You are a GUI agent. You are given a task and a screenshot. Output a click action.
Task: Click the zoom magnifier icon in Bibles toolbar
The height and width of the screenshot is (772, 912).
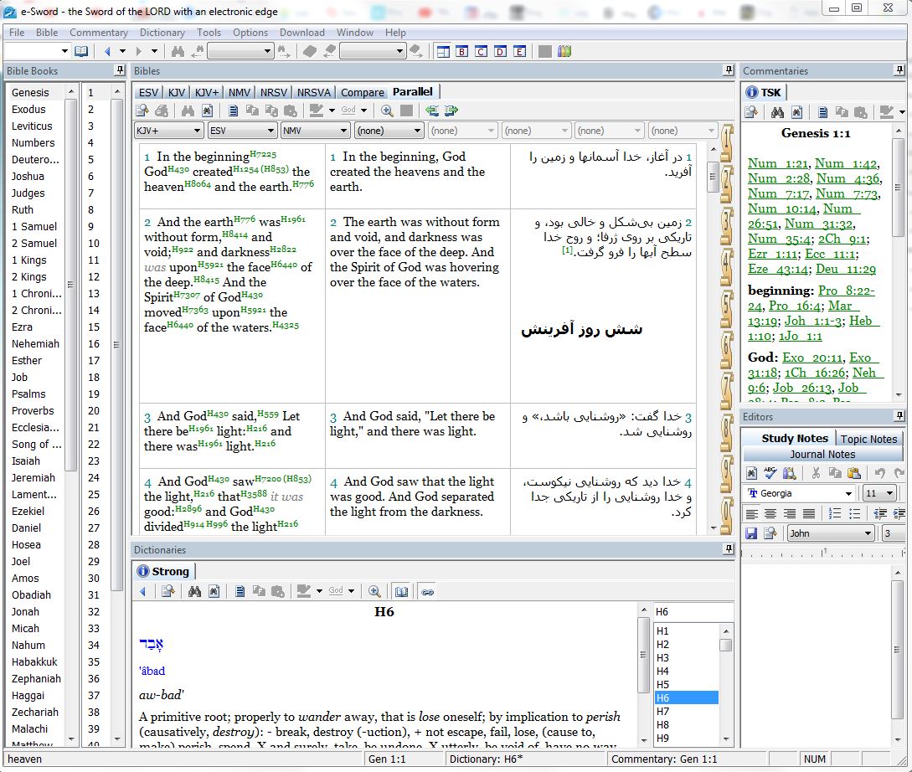coord(387,111)
